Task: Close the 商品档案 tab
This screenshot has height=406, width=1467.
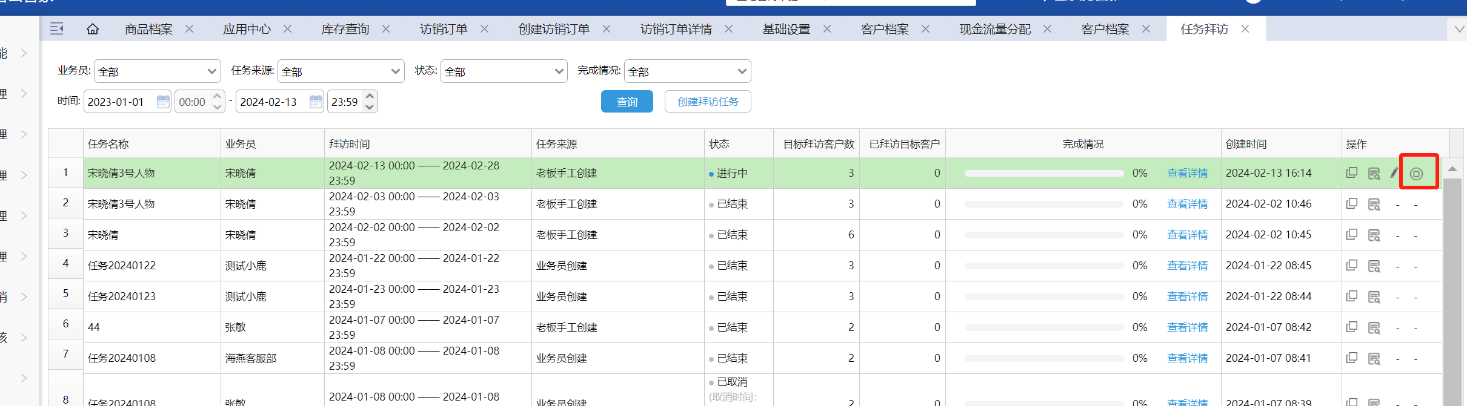Action: point(190,29)
